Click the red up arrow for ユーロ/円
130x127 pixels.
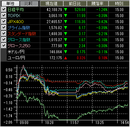click(66, 58)
